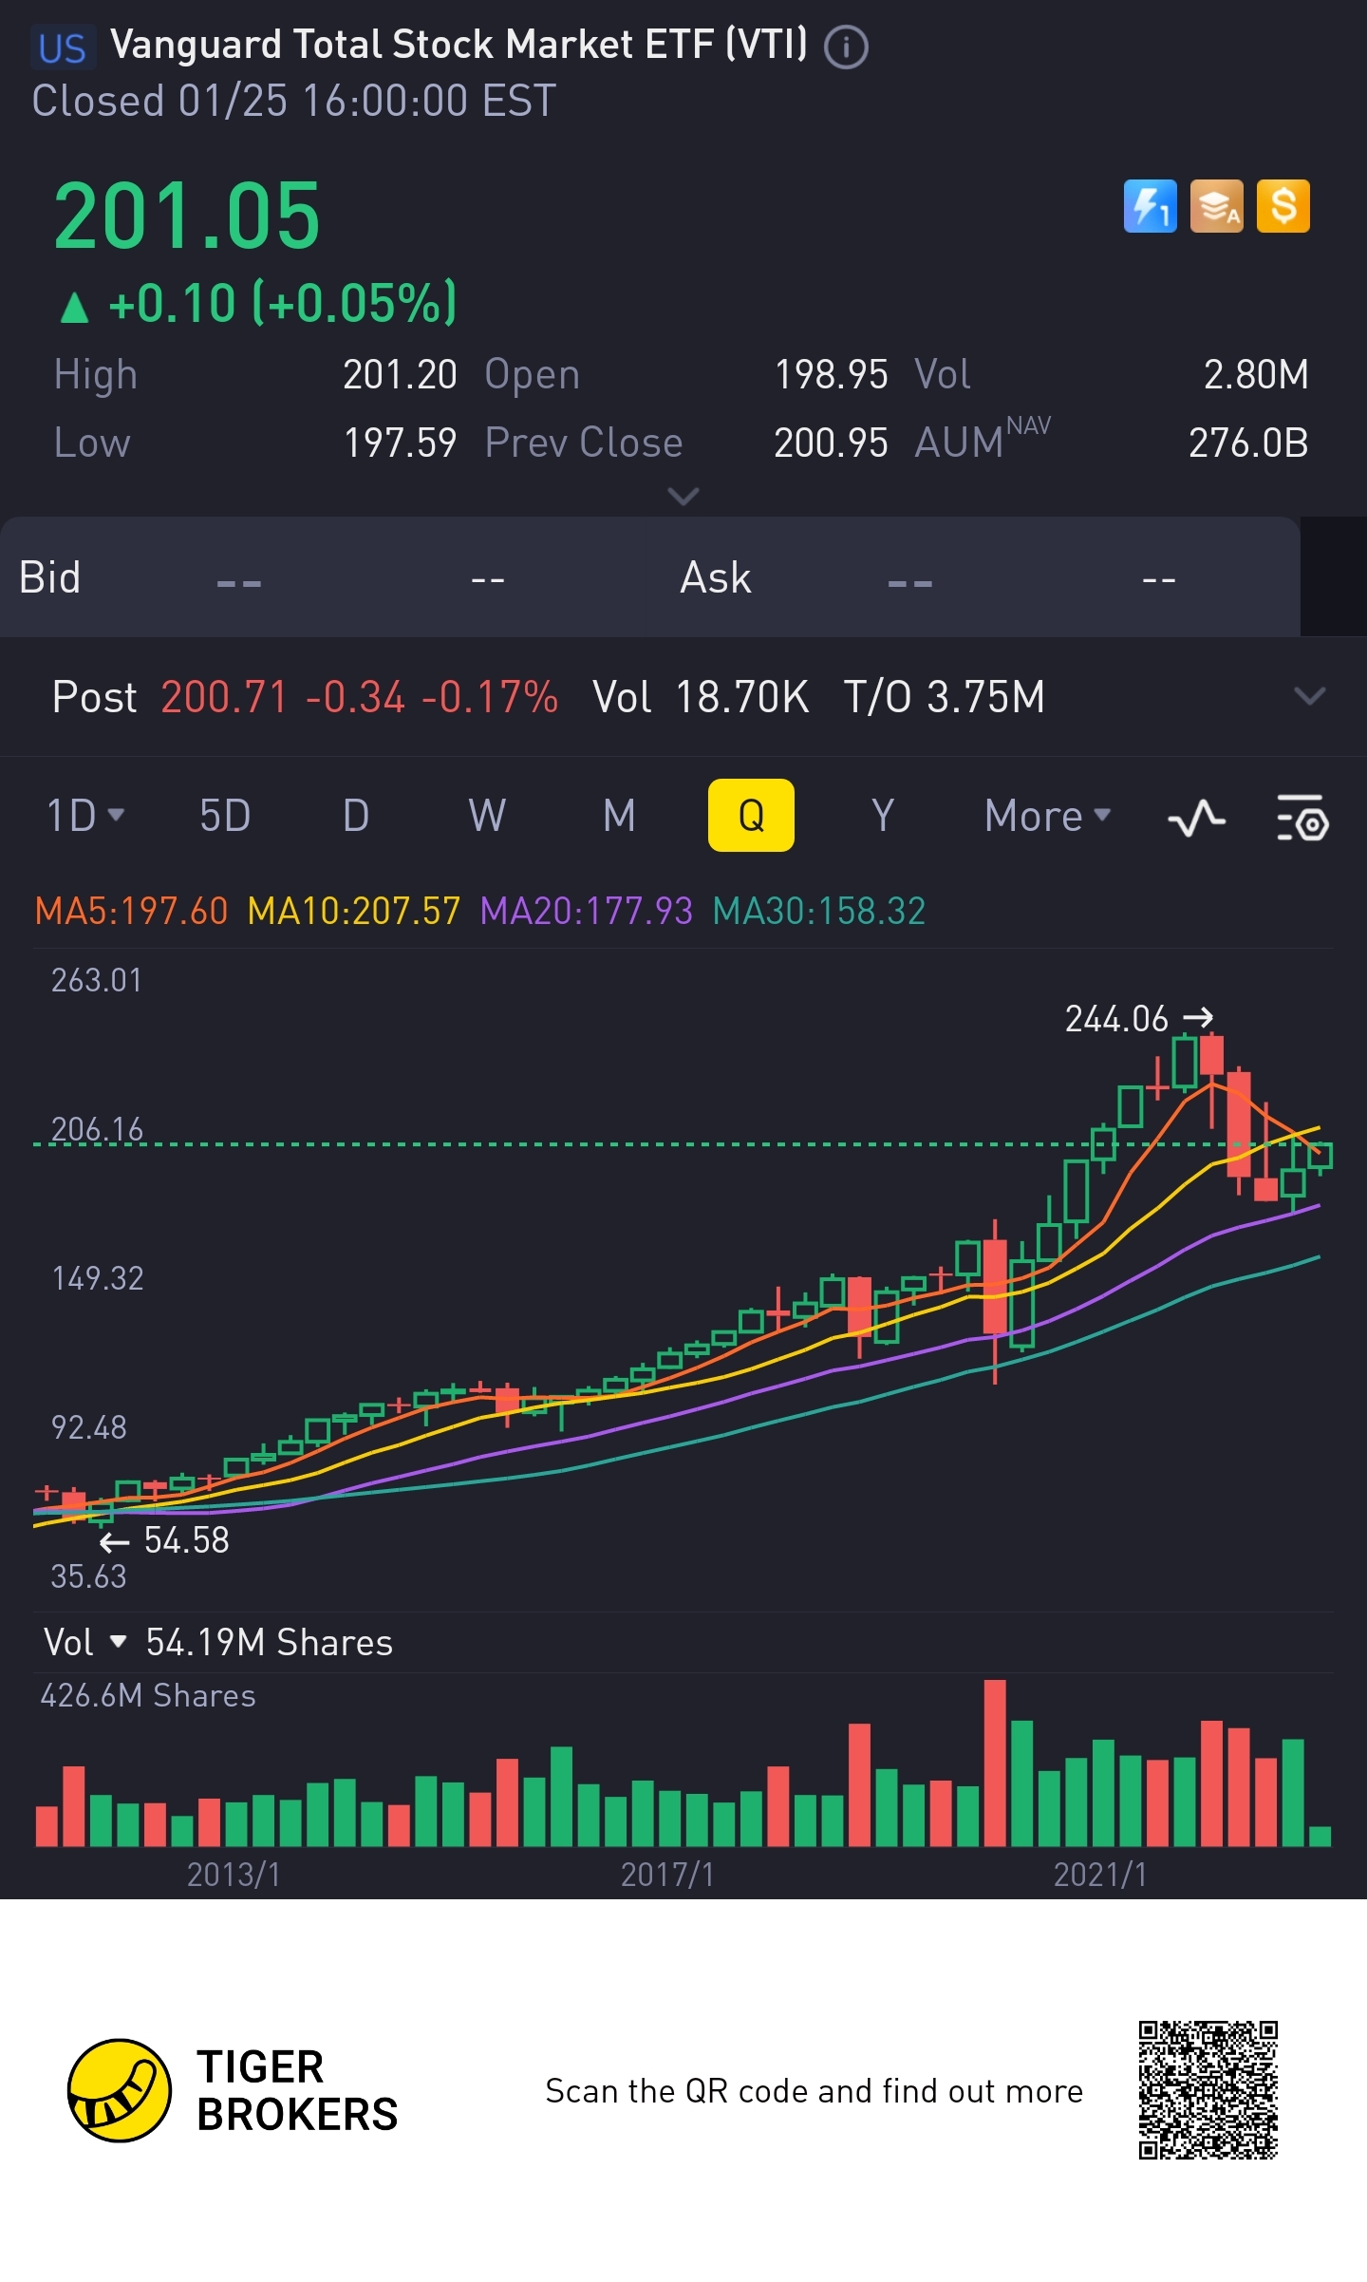Tap the High value 201.20

point(400,374)
